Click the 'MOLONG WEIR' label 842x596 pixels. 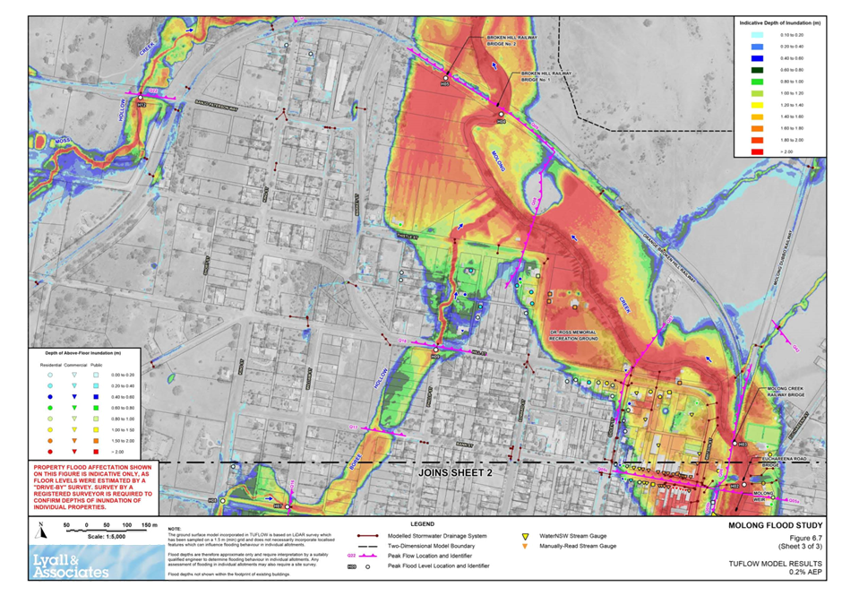[x=763, y=496]
